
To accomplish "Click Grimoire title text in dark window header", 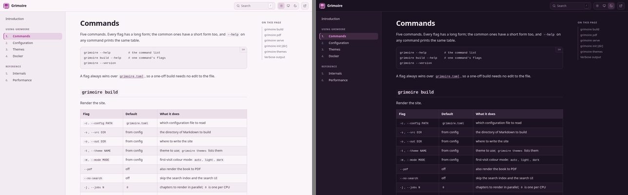I will coord(335,6).
